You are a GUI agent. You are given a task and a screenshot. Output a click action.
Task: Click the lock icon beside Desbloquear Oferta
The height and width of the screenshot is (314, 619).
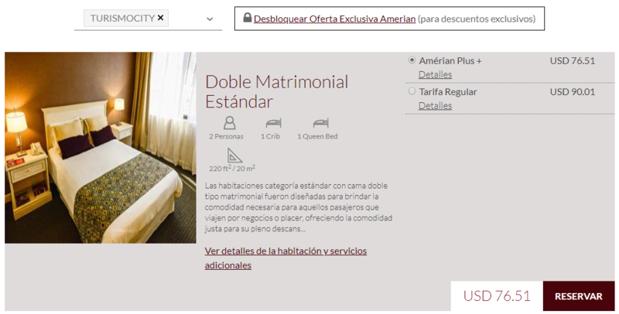247,18
